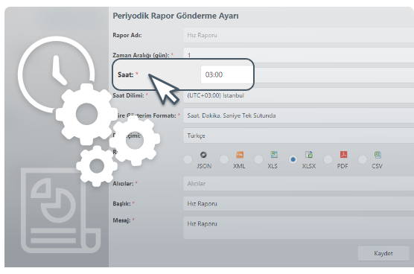The width and height of the screenshot is (414, 274).
Task: Choose the CSV radio button
Action: (363, 159)
